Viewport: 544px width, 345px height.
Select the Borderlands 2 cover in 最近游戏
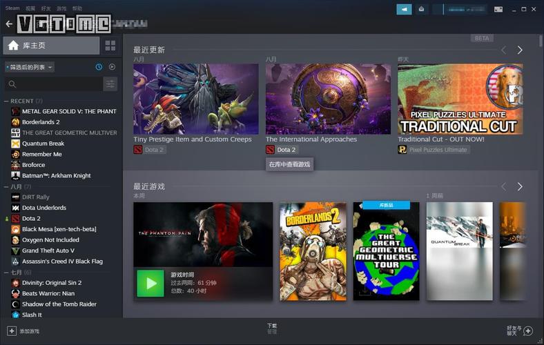click(313, 251)
